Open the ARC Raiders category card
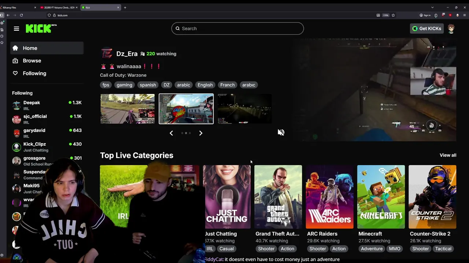 tap(330, 197)
